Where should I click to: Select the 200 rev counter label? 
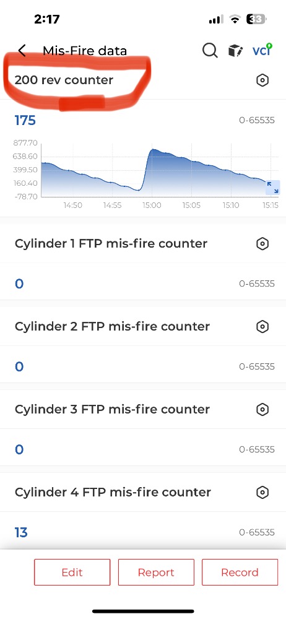[64, 80]
